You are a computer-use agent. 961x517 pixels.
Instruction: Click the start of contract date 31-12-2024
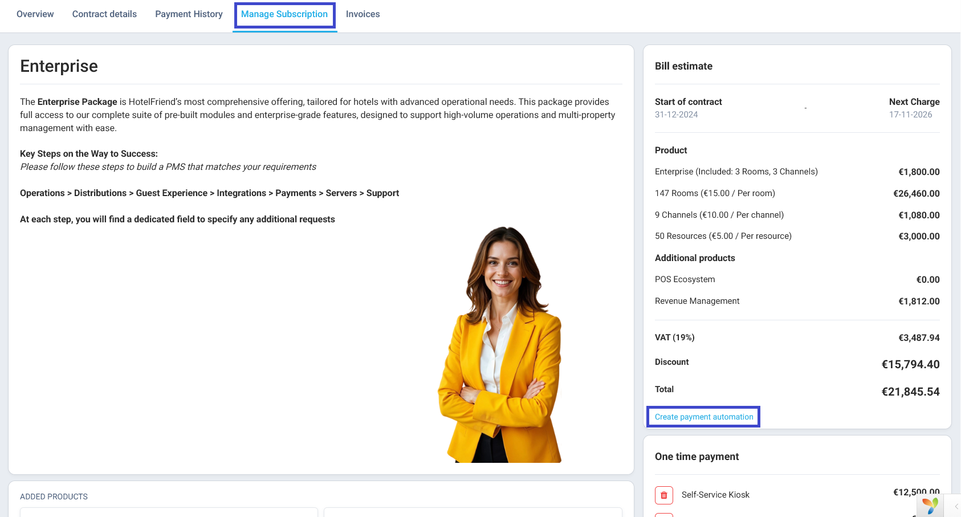(676, 115)
